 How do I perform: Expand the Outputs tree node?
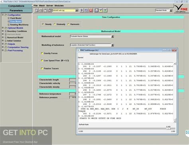[x=3, y=44]
